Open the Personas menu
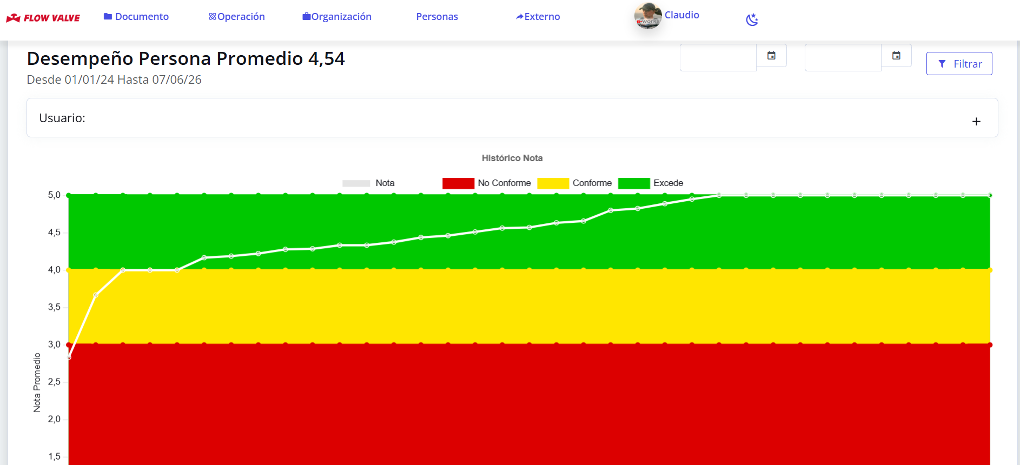 point(437,17)
